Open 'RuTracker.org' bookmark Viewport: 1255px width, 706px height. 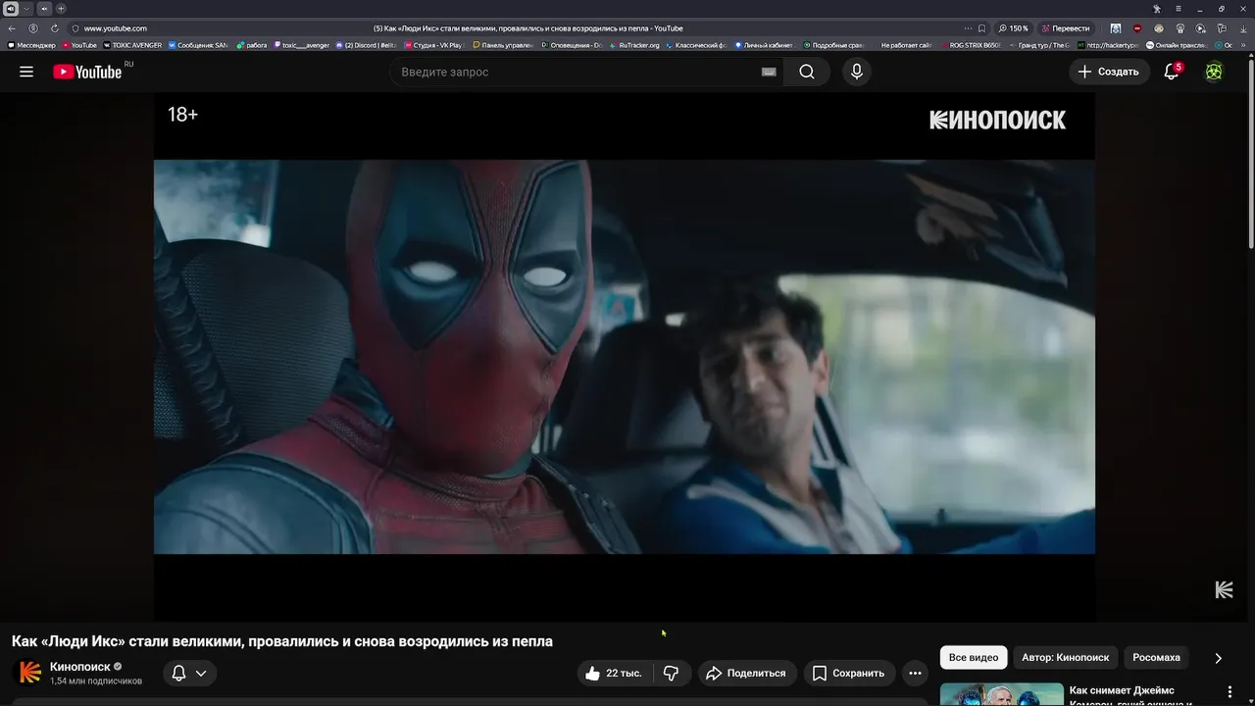pyautogui.click(x=634, y=45)
